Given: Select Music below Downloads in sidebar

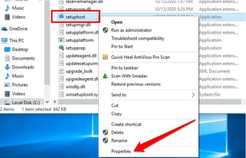Looking at the screenshot, I should tap(18, 76).
